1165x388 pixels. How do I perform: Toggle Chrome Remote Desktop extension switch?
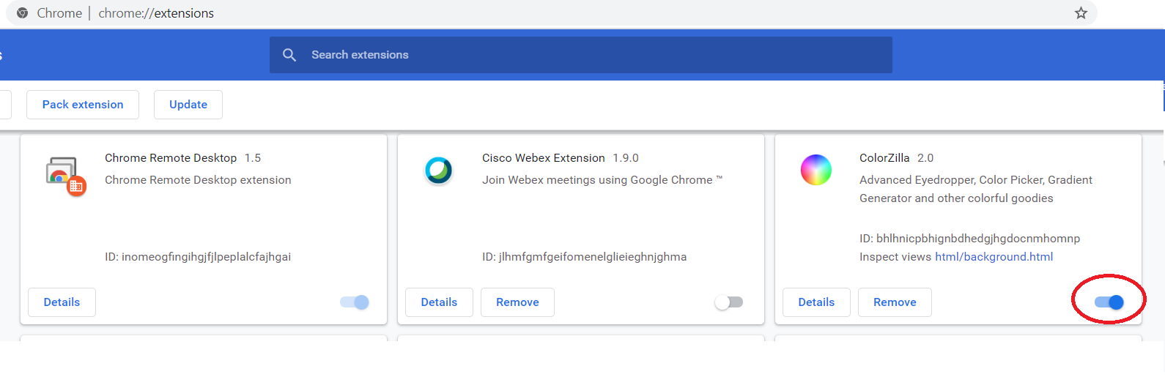point(355,302)
